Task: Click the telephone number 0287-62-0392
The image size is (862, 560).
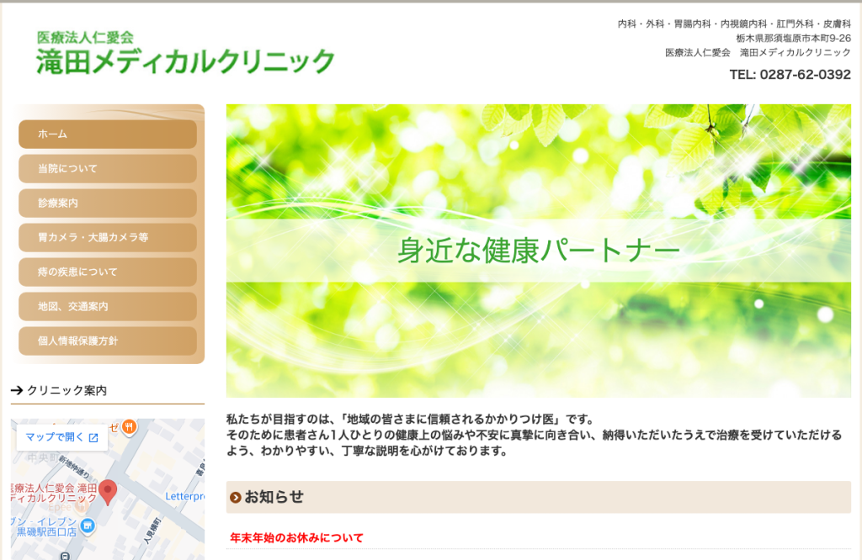Action: point(805,75)
